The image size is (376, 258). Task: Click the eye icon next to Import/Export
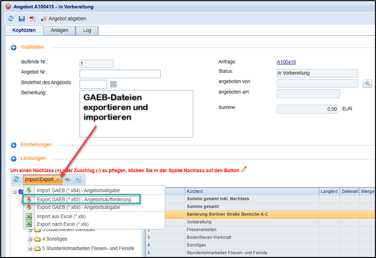coord(68,179)
